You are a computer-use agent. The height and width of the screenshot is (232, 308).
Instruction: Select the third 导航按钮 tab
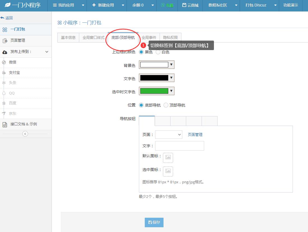coord(178,121)
